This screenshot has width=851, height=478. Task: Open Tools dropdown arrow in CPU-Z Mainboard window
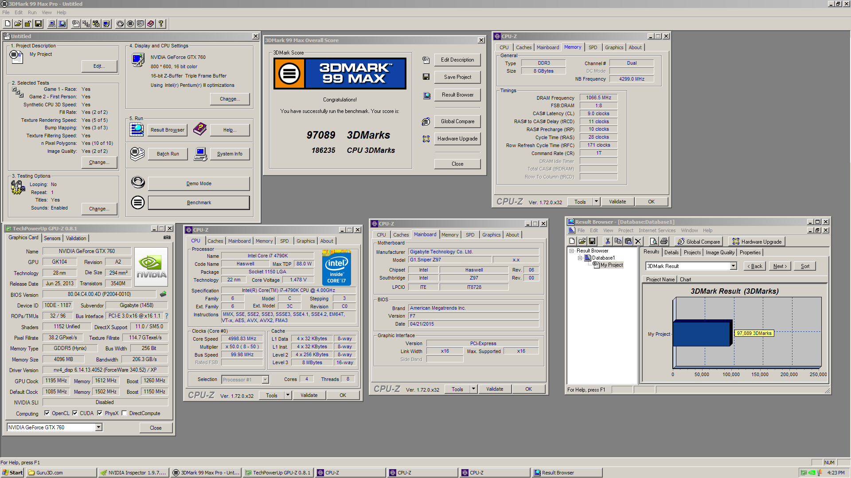(x=473, y=389)
